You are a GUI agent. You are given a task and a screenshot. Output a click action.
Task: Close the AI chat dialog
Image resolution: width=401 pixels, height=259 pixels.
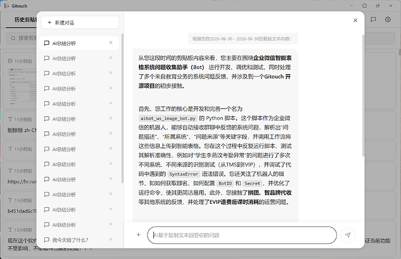[355, 20]
